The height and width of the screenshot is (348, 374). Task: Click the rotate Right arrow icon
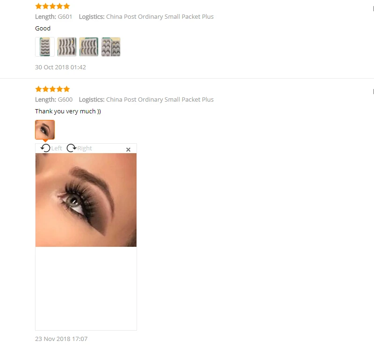coord(72,148)
